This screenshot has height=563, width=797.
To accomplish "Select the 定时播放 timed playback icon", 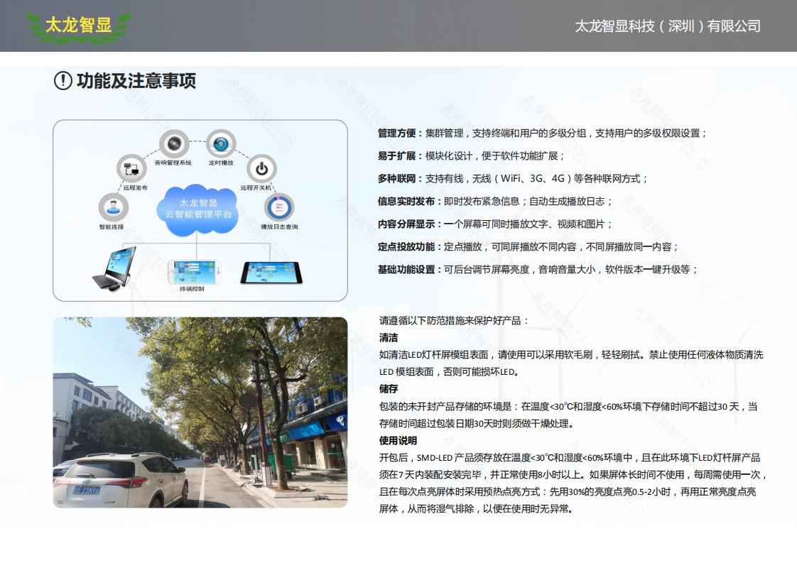I will [x=221, y=144].
